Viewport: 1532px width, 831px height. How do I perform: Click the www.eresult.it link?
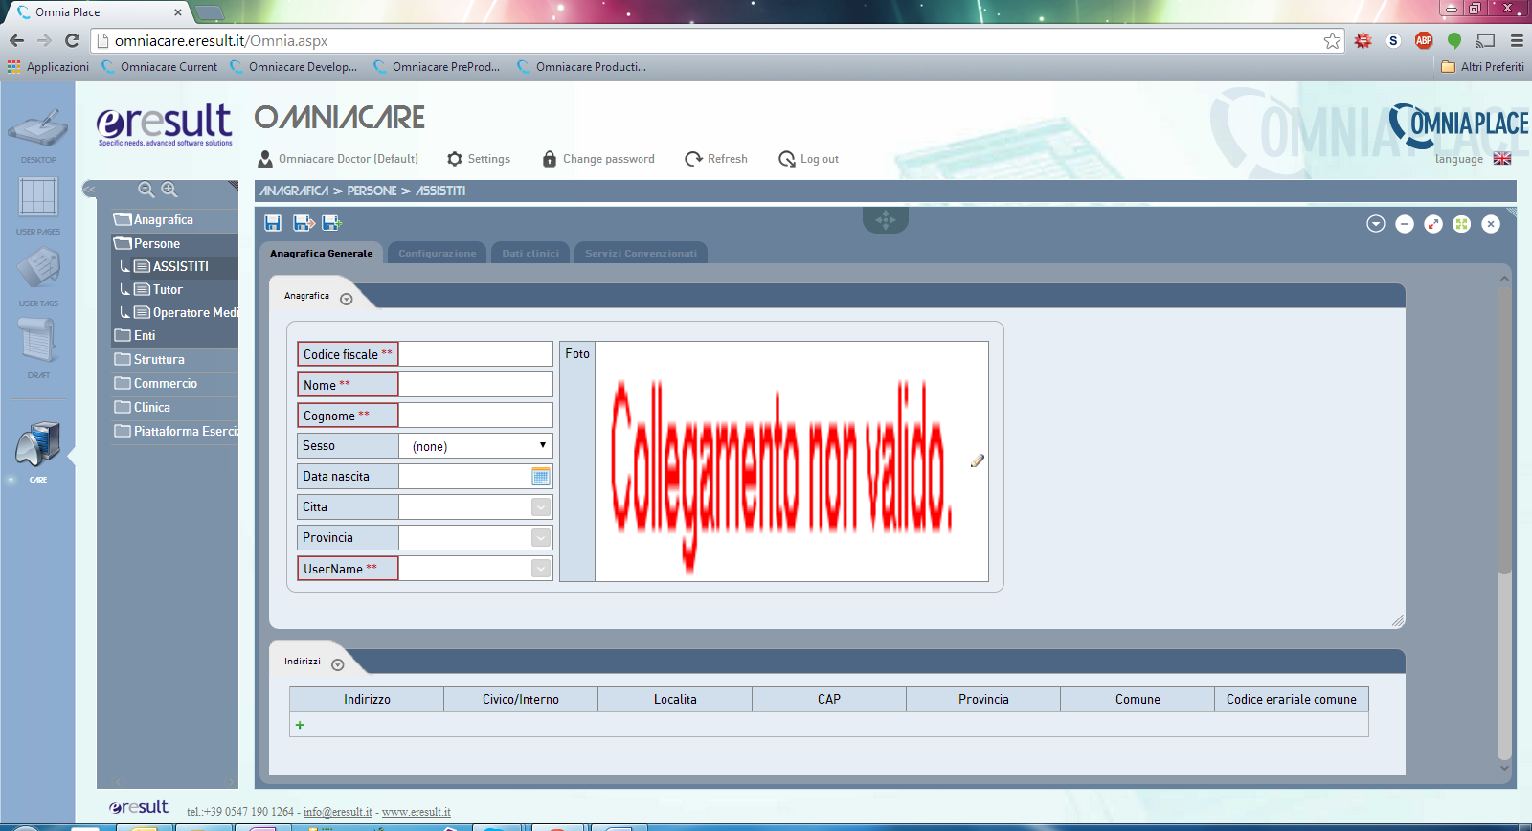pyautogui.click(x=417, y=812)
